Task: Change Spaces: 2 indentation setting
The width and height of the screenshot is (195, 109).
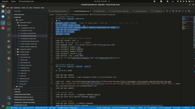Action: [133, 108]
